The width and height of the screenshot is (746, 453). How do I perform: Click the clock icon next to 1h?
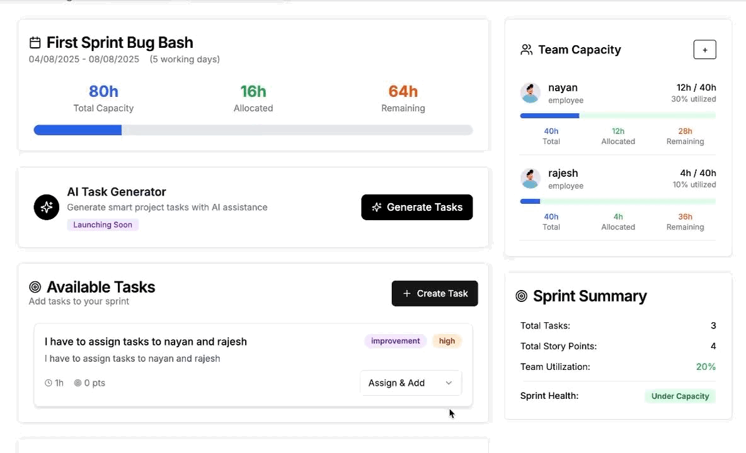[x=48, y=383]
